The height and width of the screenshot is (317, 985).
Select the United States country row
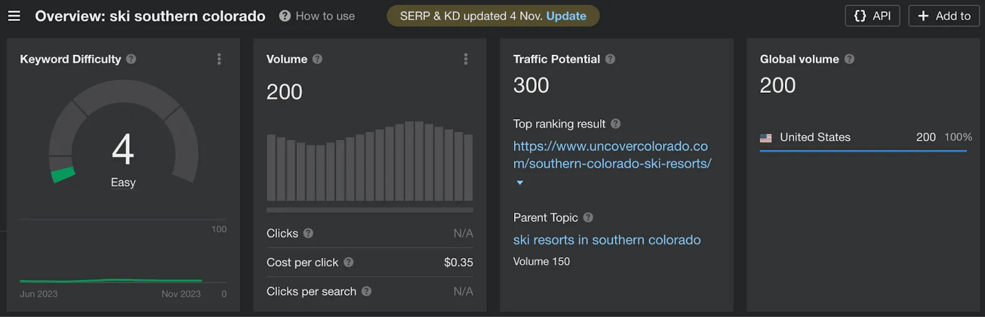click(x=814, y=138)
